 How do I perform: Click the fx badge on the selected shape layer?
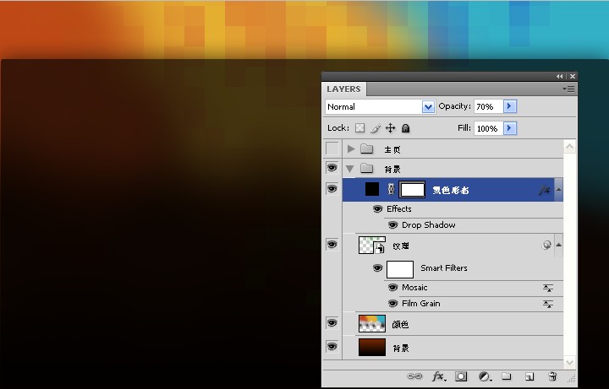[545, 190]
